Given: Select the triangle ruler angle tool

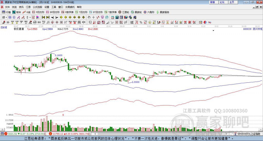Looking at the screenshot, I should click(x=48, y=22).
